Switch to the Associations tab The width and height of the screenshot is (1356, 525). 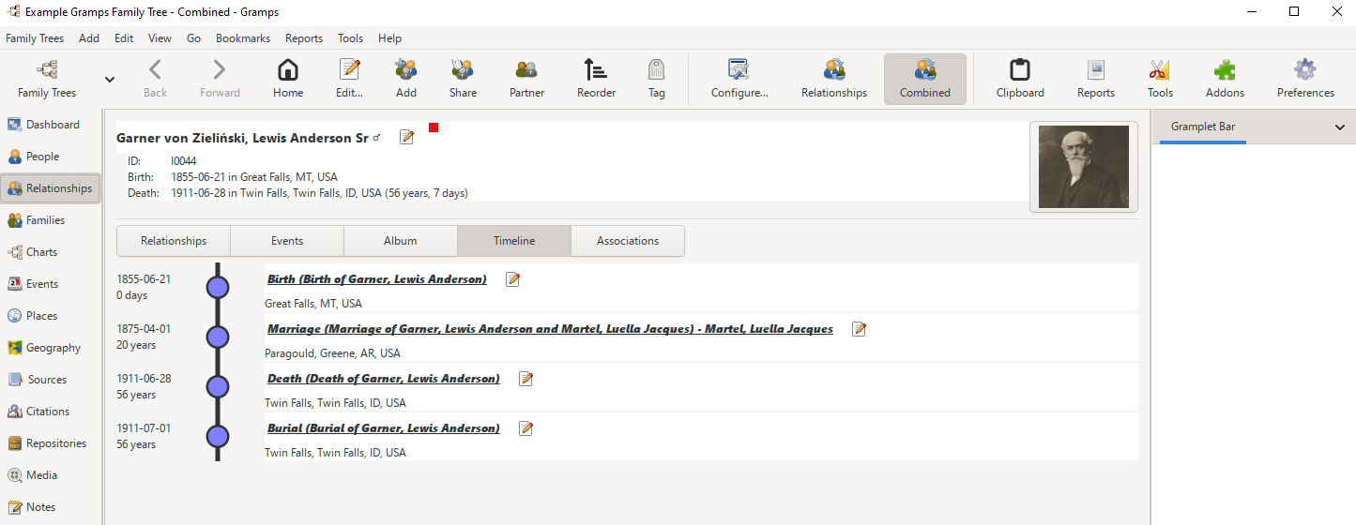pos(628,241)
